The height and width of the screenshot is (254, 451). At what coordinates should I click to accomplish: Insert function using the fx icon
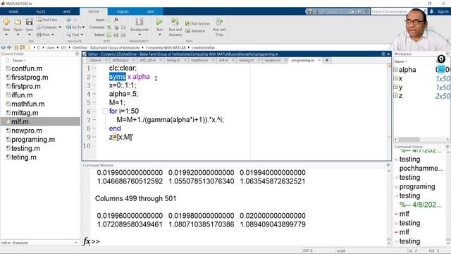pos(116,20)
